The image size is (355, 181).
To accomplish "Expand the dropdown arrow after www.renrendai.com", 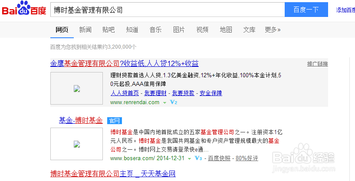I will 165,102.
